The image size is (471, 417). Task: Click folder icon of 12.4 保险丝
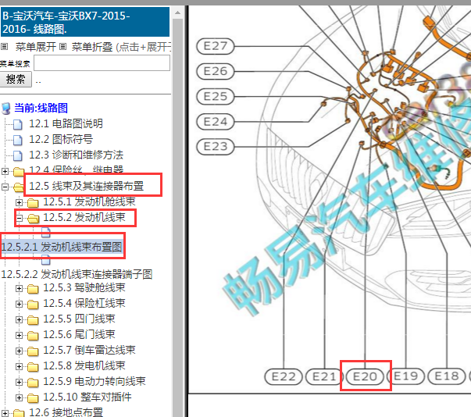point(18,172)
